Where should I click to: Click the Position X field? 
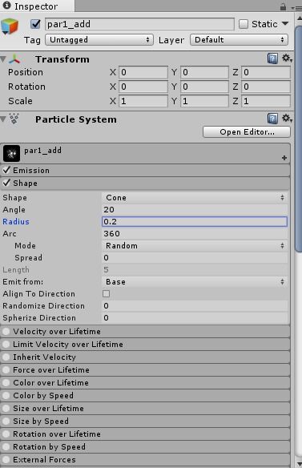click(x=143, y=72)
